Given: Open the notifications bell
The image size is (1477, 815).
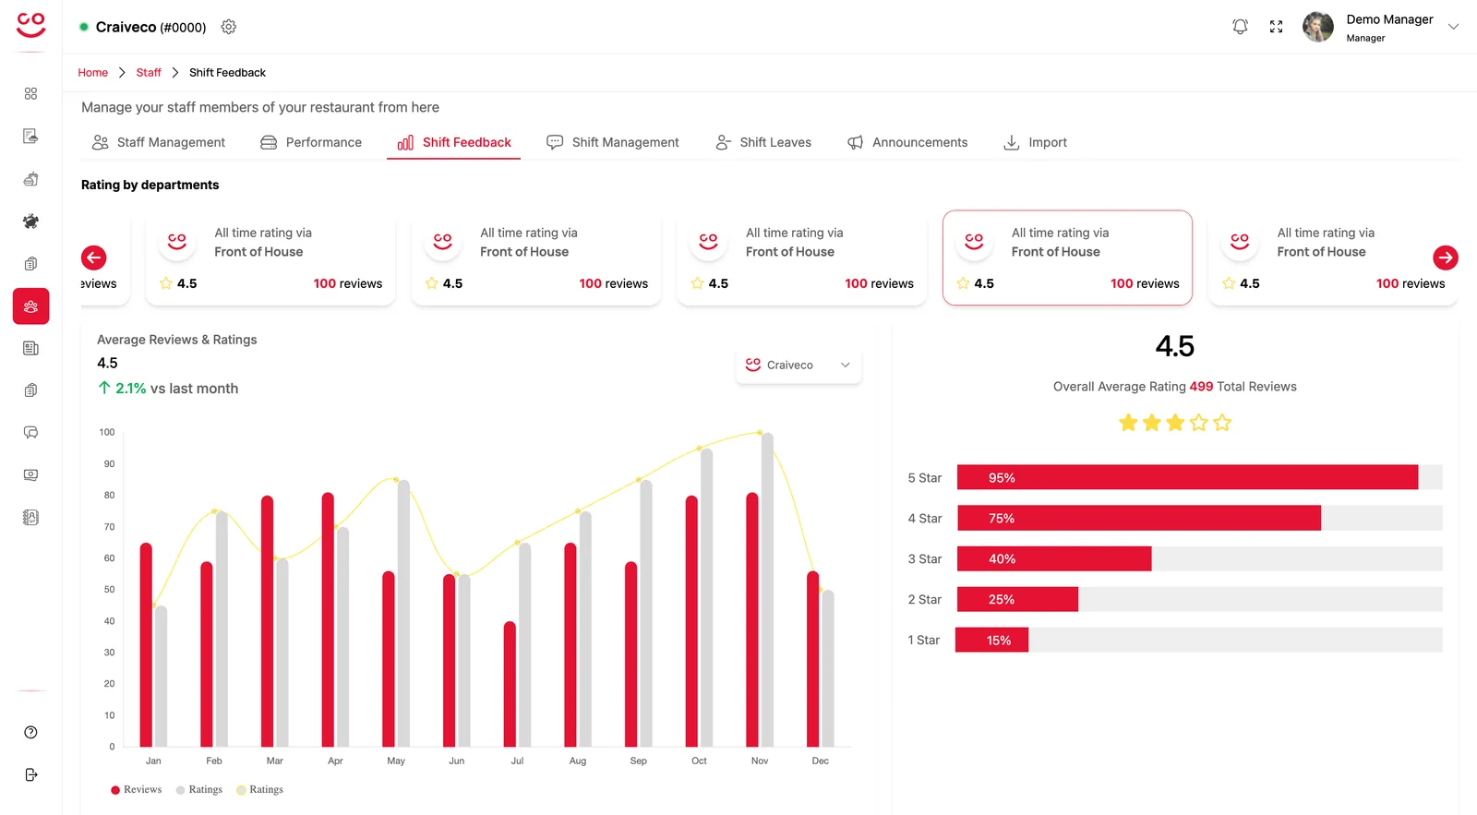Looking at the screenshot, I should point(1240,27).
